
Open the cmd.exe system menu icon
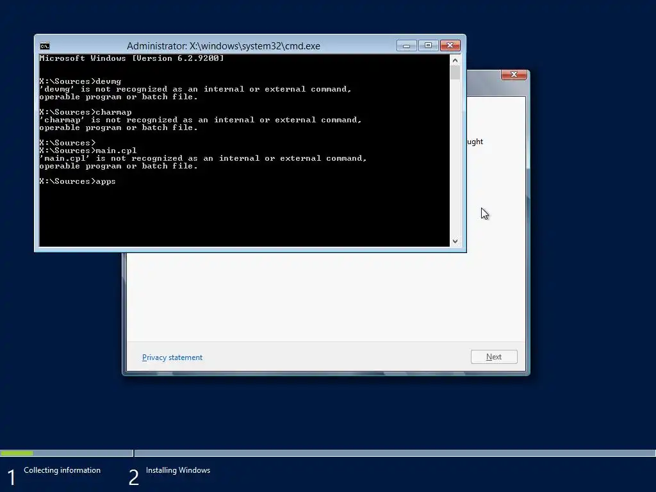(44, 46)
